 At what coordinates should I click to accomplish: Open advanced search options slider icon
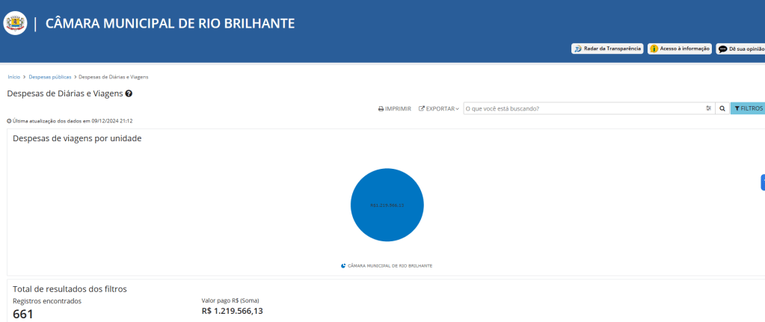click(708, 108)
